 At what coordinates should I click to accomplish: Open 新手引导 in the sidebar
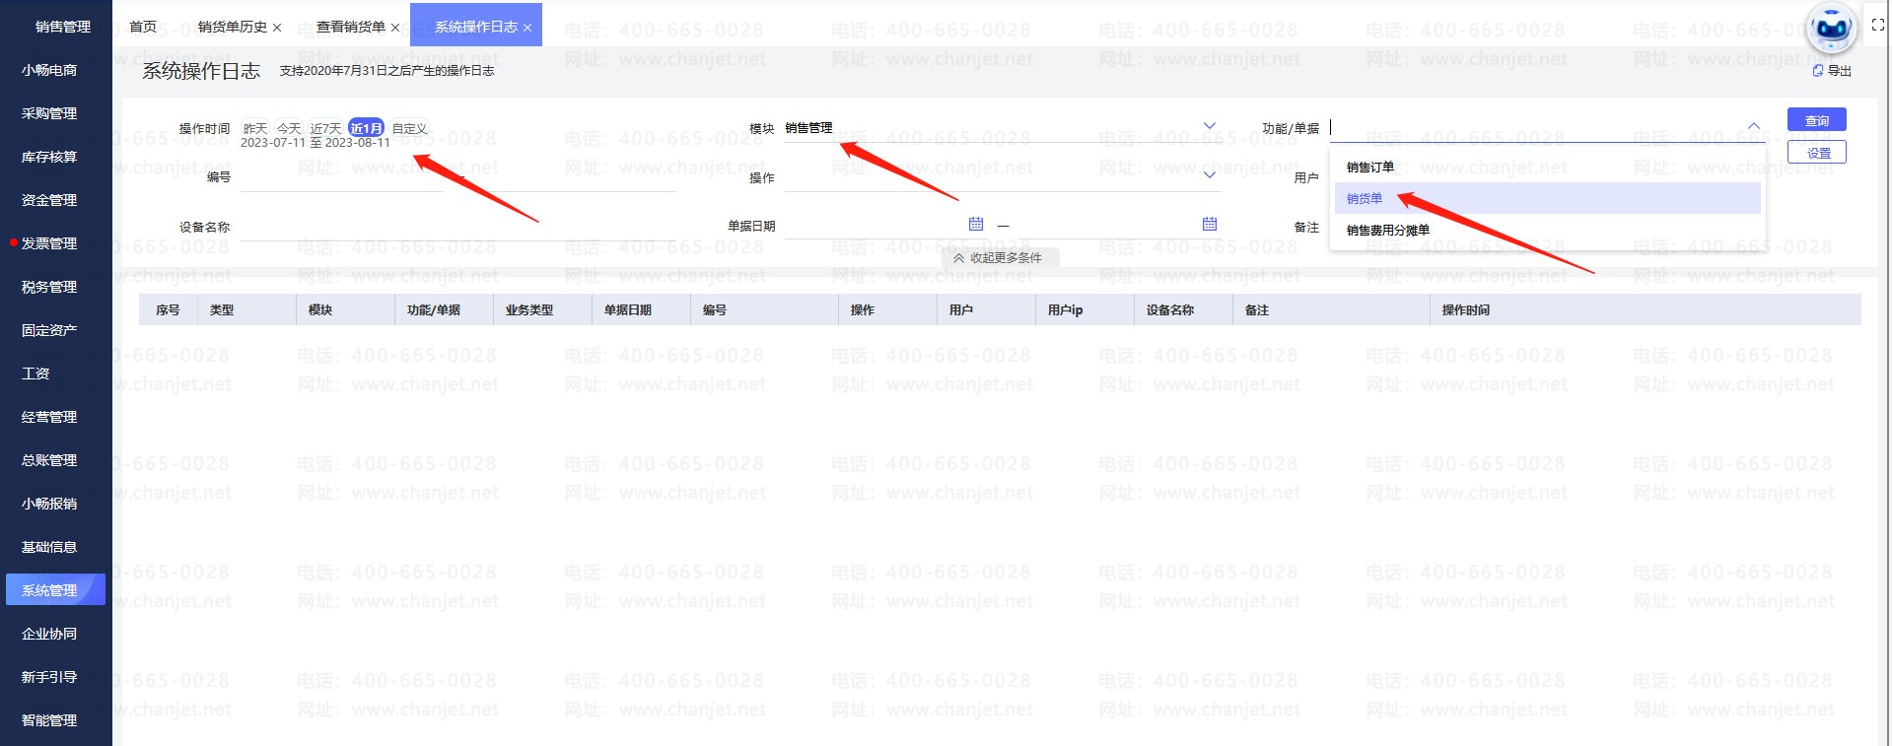[x=49, y=677]
